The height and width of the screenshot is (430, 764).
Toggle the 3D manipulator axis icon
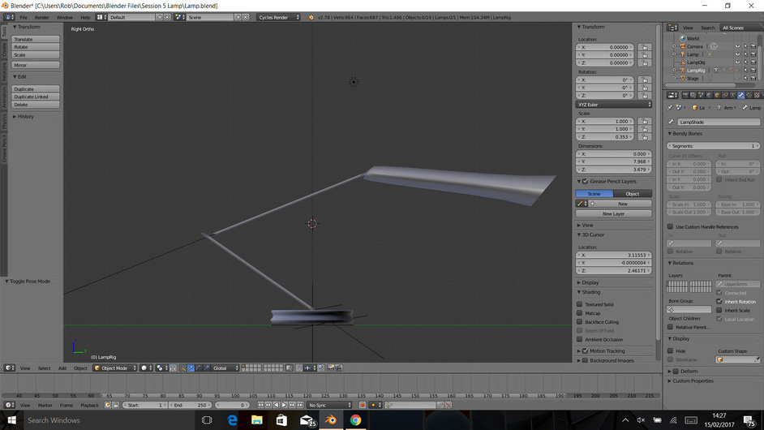182,368
